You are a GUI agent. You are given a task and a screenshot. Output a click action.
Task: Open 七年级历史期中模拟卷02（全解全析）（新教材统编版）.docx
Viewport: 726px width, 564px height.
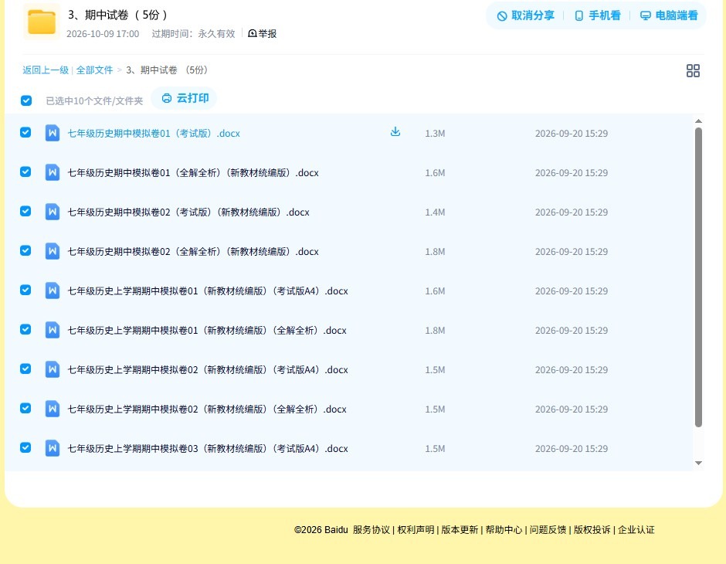tap(193, 251)
